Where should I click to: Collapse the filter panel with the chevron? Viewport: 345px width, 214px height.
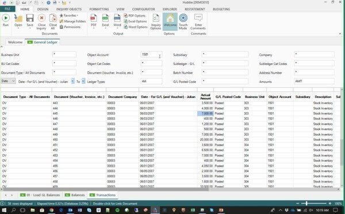pyautogui.click(x=2, y=47)
